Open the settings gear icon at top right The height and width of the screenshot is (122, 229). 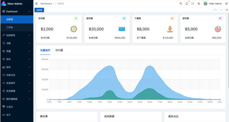pos(226,4)
